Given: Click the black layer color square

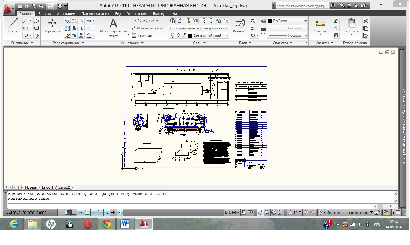Looking at the screenshot, I should [x=190, y=35].
